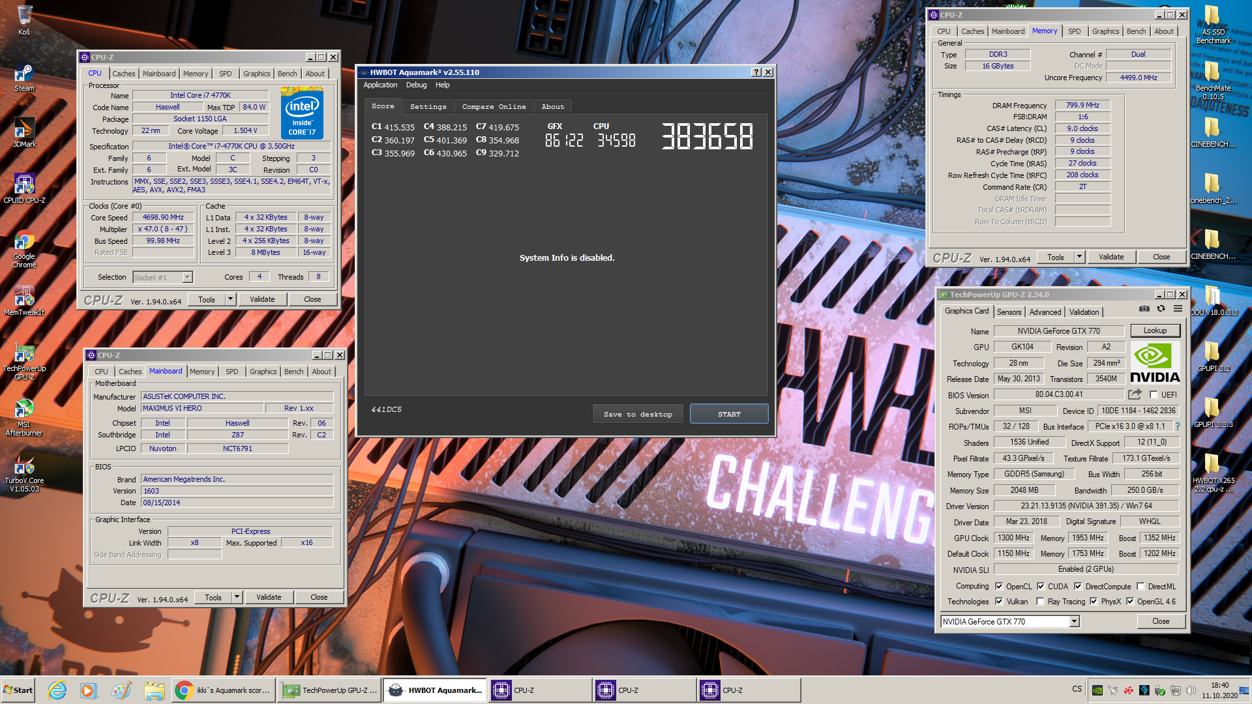
Task: Toggle the Ray Tracing checkbox
Action: point(1040,601)
